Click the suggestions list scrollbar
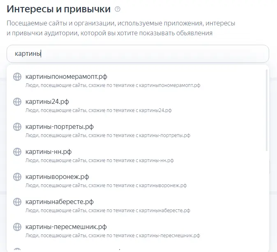The height and width of the screenshot is (252, 277). [267, 111]
